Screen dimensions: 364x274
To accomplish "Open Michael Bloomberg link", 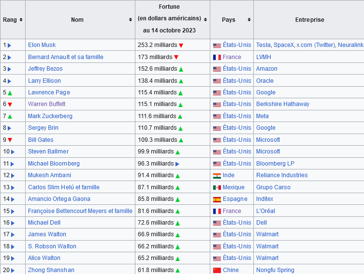I will (x=54, y=163).
